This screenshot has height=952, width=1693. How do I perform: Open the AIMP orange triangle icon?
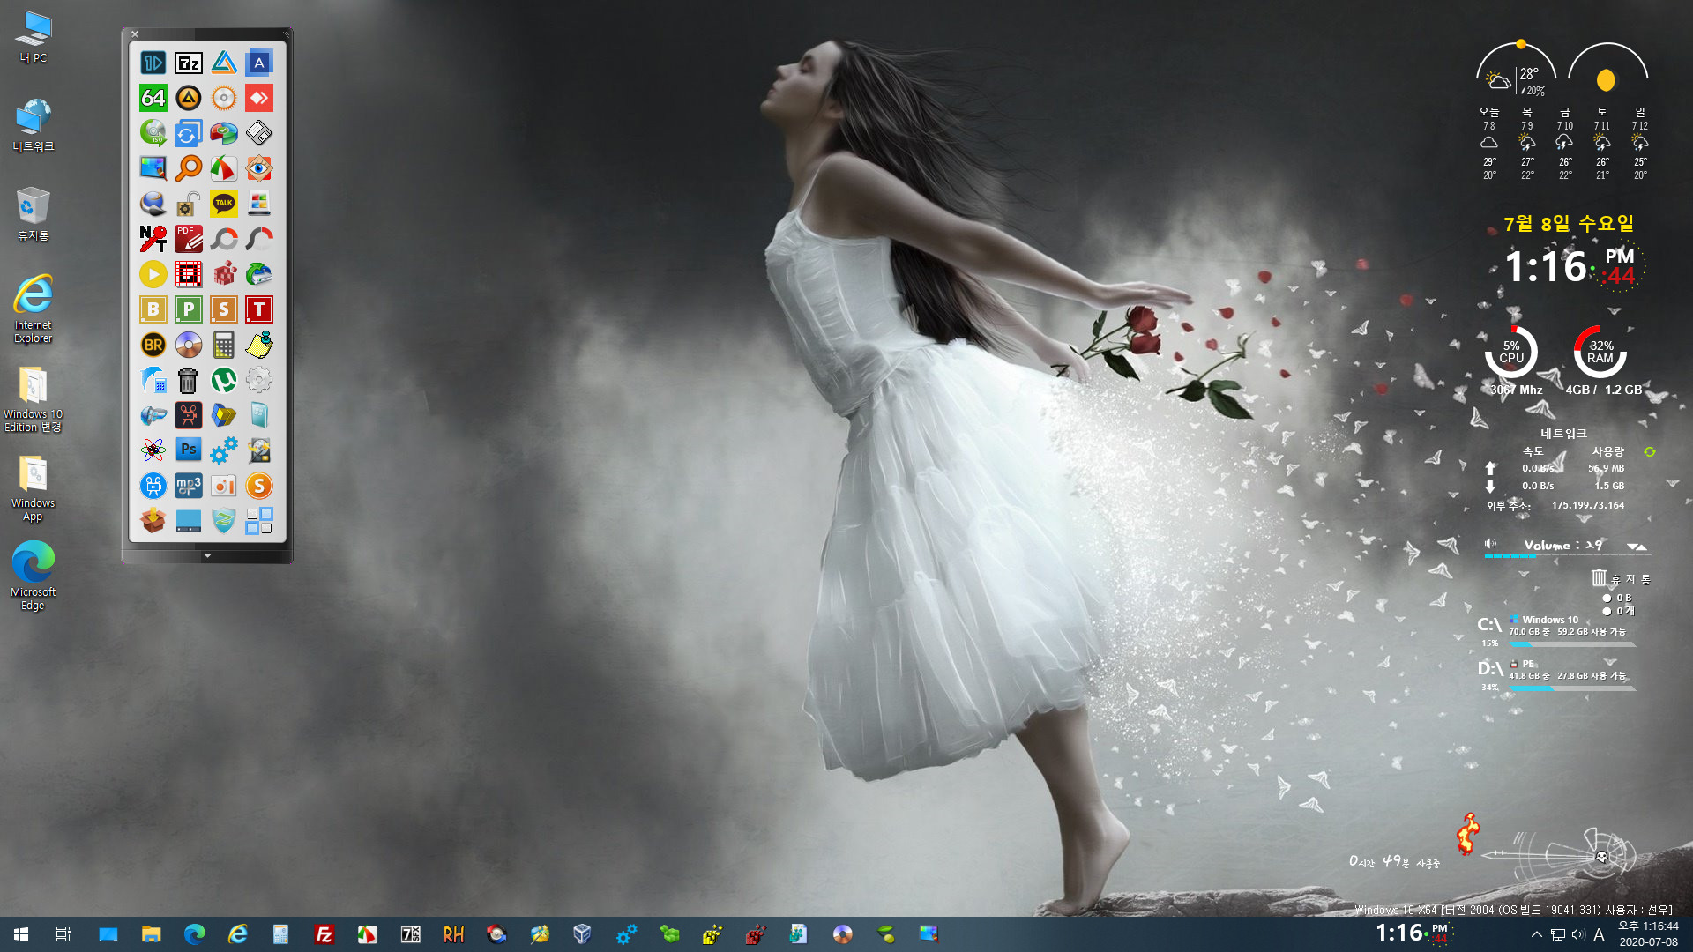tap(188, 98)
